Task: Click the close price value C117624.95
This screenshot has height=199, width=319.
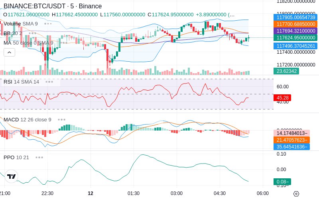Action: [171, 15]
